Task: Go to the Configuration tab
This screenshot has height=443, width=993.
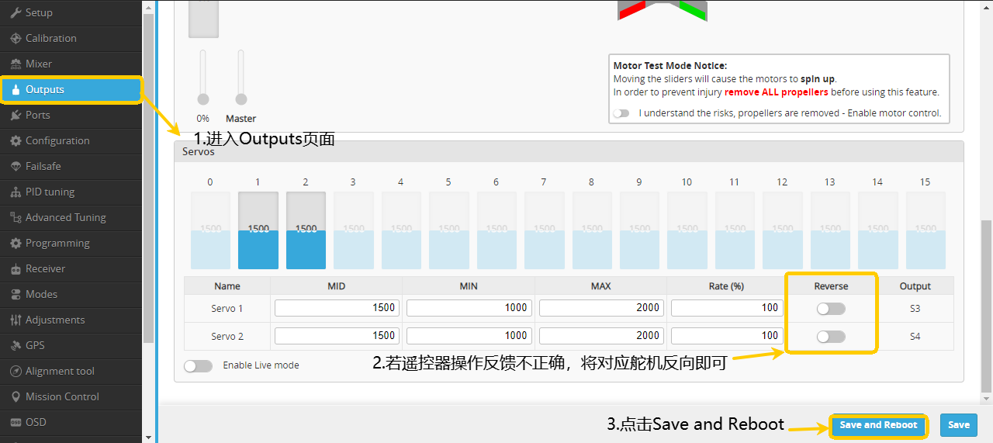Action: (x=71, y=140)
